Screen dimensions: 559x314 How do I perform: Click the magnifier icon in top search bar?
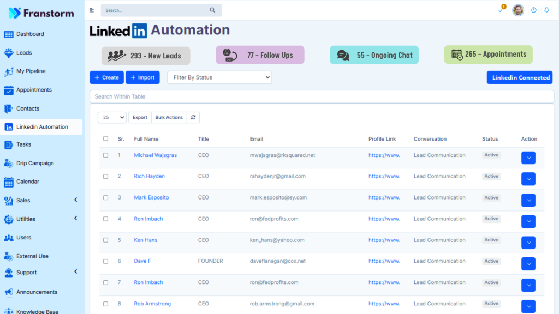pos(212,10)
